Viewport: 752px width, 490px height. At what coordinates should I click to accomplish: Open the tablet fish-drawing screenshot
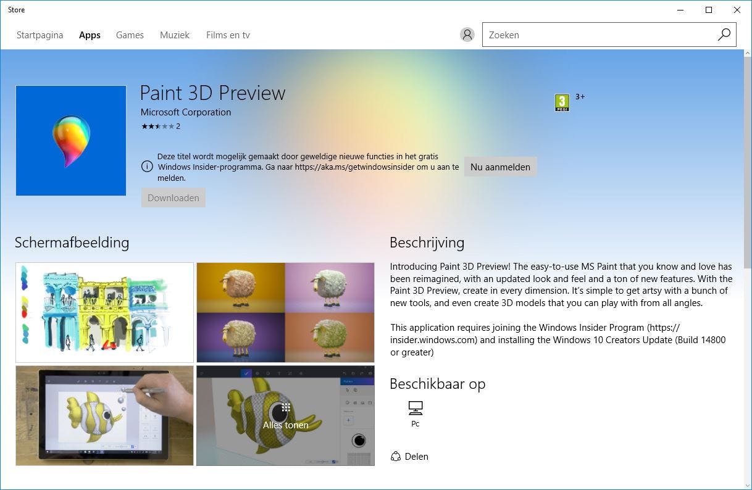coord(104,415)
